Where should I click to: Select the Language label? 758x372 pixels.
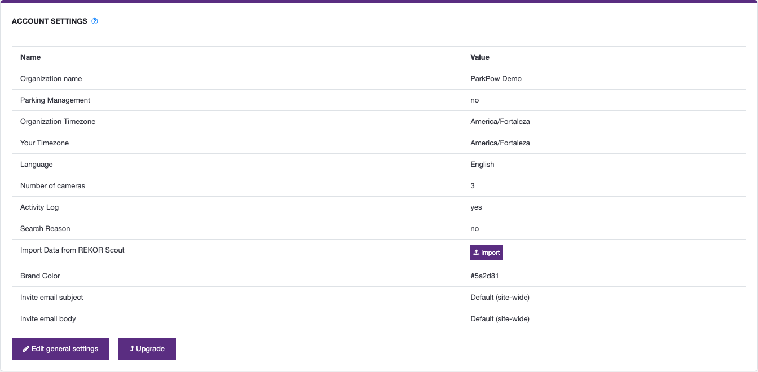pos(37,165)
